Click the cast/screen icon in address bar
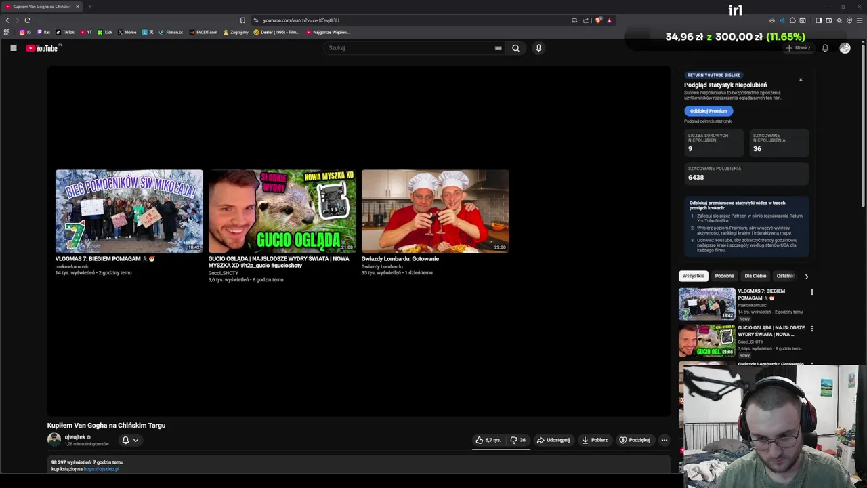Viewport: 867px width, 488px height. click(x=574, y=20)
